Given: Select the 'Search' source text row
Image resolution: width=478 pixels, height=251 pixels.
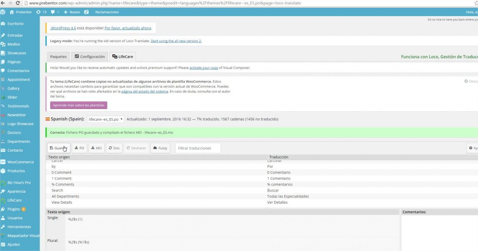Looking at the screenshot, I should tap(156, 190).
